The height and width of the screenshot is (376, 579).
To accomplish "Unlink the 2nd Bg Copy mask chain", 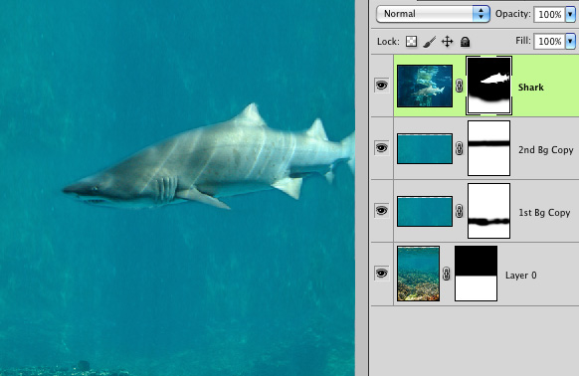I will tap(459, 149).
